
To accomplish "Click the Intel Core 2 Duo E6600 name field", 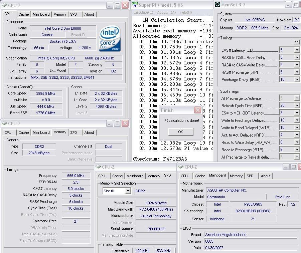I will 63,28.
